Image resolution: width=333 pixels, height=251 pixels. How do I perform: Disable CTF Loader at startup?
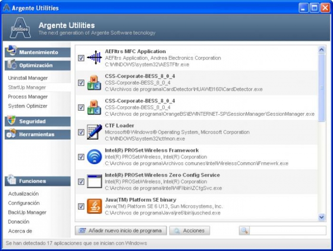pyautogui.click(x=81, y=132)
